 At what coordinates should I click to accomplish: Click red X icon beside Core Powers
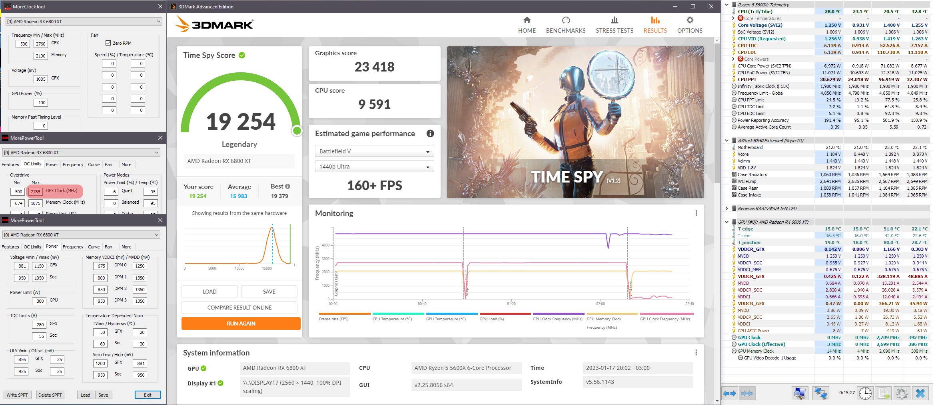(x=740, y=59)
